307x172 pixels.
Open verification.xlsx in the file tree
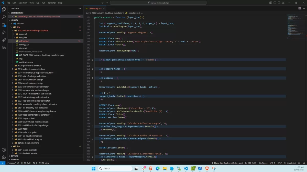(x=26, y=62)
